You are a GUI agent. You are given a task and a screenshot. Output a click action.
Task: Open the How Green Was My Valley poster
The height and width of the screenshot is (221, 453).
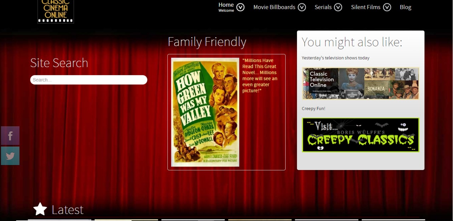(205, 112)
